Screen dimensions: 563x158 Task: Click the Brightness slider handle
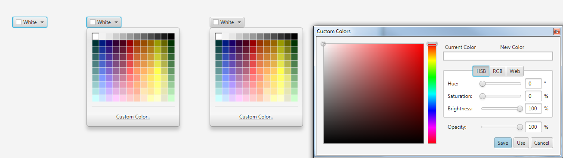coord(520,109)
